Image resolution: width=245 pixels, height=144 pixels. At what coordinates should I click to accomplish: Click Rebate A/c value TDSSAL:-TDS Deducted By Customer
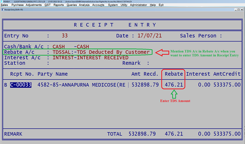coord(101,52)
